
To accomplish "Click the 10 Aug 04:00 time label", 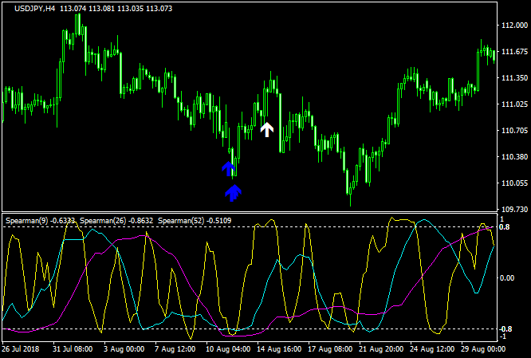I will [228, 349].
